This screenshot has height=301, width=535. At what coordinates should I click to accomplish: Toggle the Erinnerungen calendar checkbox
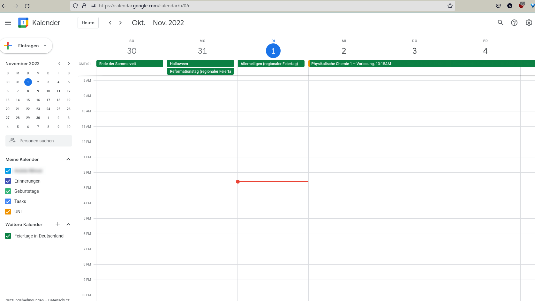point(8,181)
